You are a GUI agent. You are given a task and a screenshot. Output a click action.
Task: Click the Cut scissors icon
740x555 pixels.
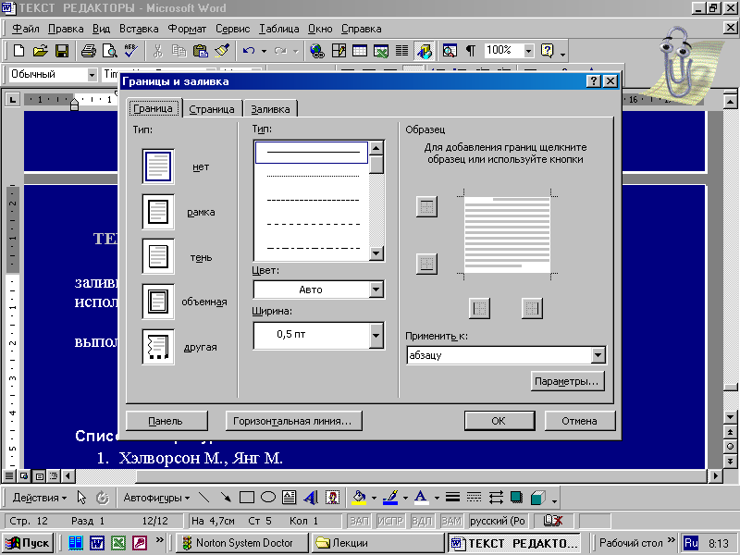pos(158,51)
